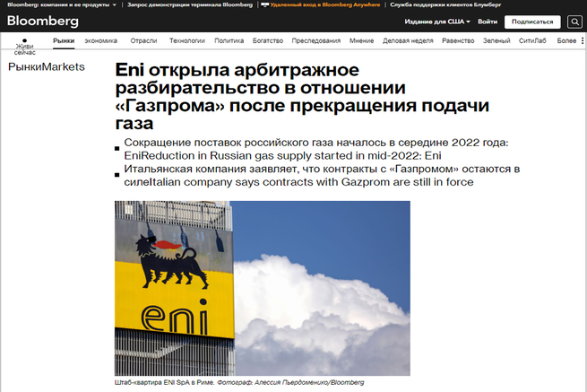Viewport: 587px width, 392px height.
Task: Select the 'Рынки' navigation tab
Action: point(64,41)
